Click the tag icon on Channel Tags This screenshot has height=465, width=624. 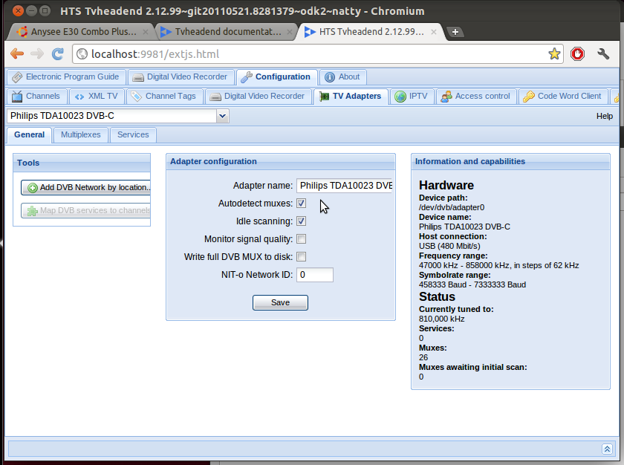click(x=137, y=97)
